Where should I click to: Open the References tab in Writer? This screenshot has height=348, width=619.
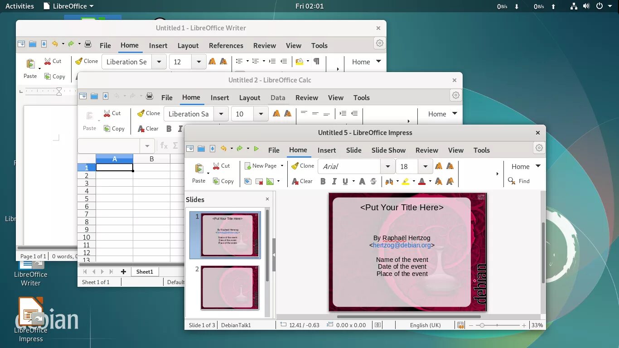pos(226,45)
